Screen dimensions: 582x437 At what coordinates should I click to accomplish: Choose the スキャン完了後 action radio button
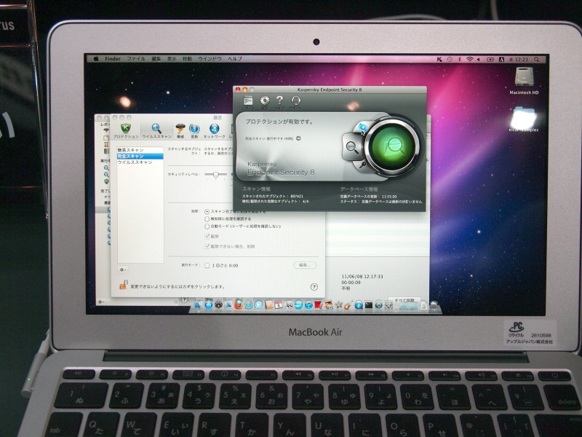207,211
